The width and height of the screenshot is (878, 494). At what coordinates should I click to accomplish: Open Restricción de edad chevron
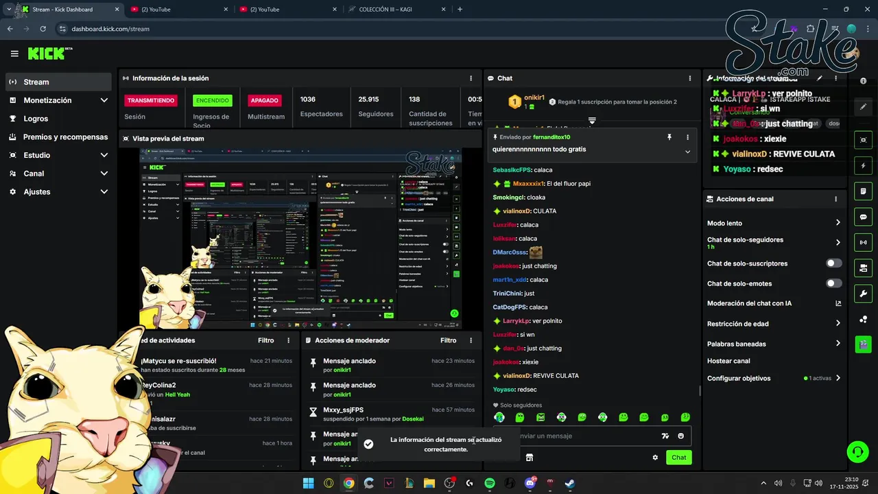[x=838, y=323]
